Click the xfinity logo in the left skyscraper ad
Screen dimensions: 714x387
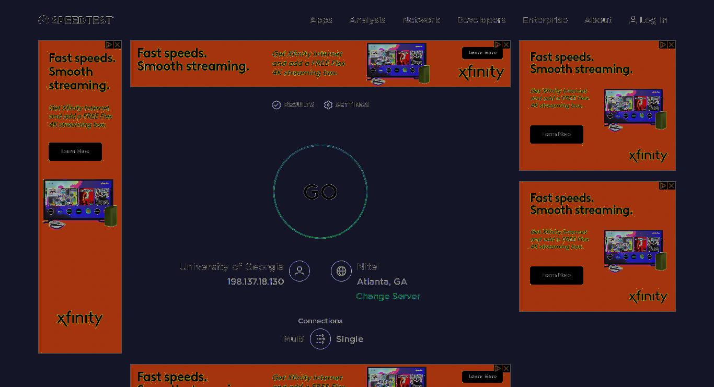pyautogui.click(x=79, y=318)
